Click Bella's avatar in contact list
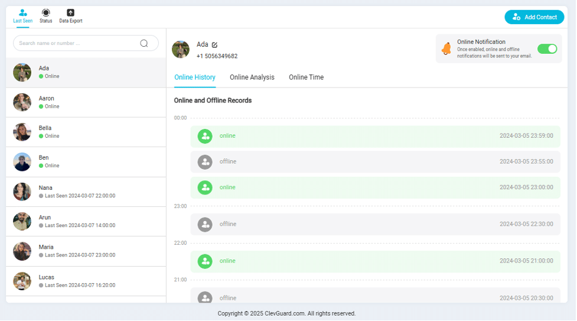 point(22,132)
